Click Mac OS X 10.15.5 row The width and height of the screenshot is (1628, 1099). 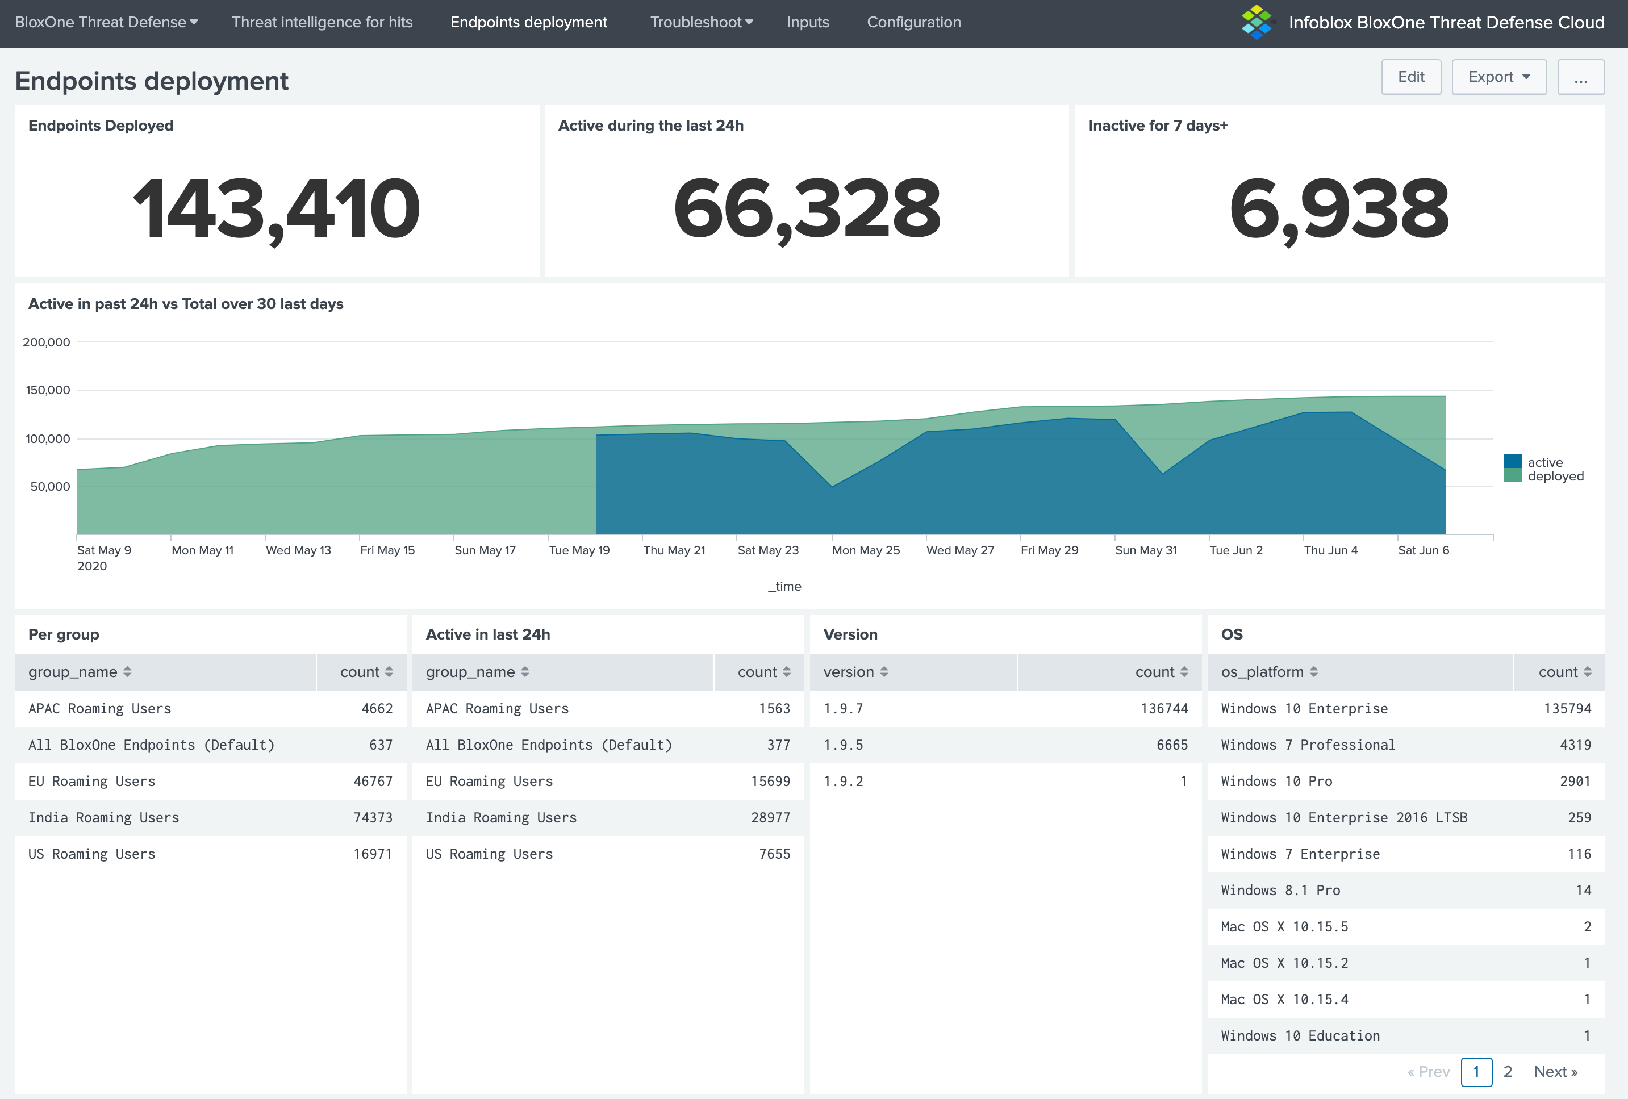1406,927
